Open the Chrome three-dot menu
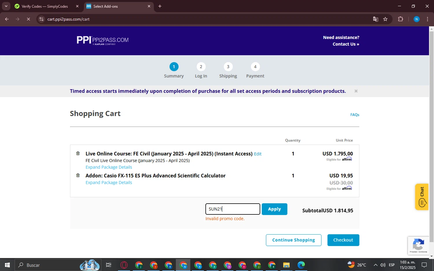 click(427, 19)
